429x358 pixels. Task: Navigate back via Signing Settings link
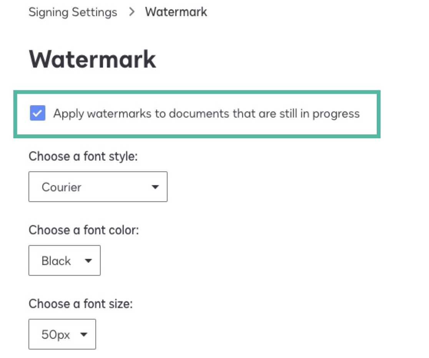[x=72, y=12]
